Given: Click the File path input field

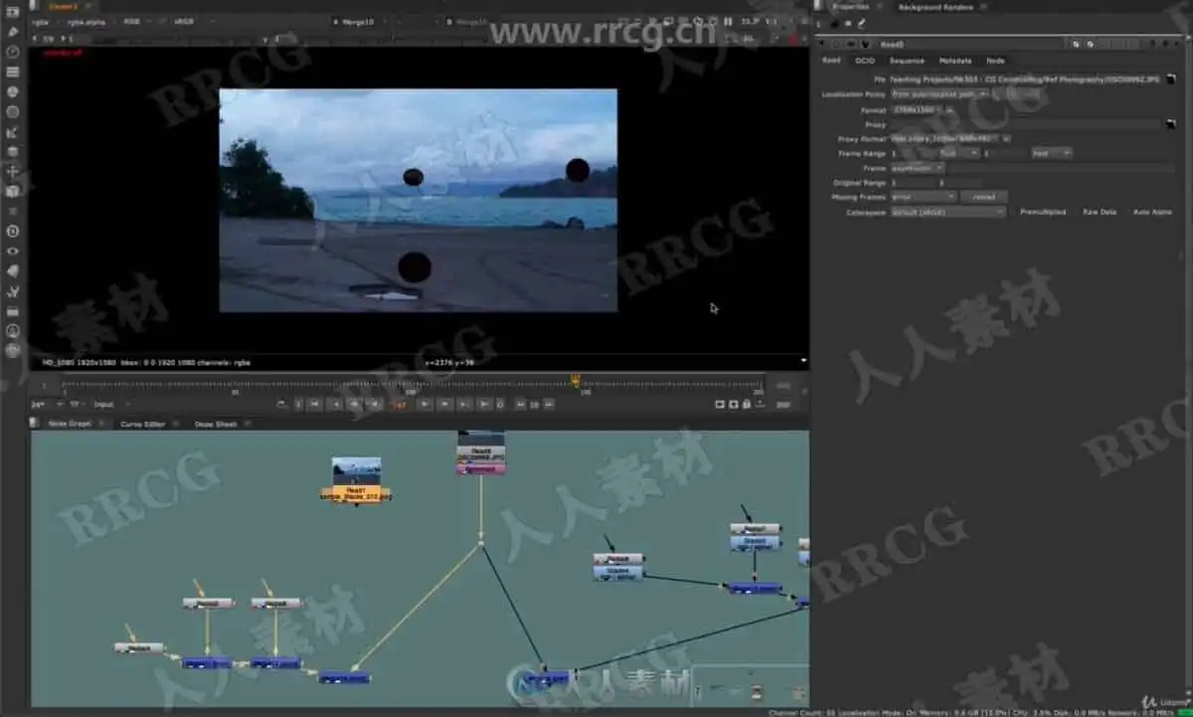Looking at the screenshot, I should coord(1024,79).
